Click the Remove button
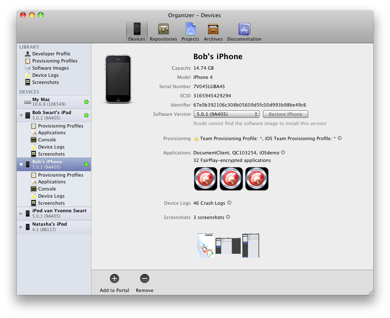Image resolution: width=390 pixels, height=318 pixels. (x=145, y=284)
